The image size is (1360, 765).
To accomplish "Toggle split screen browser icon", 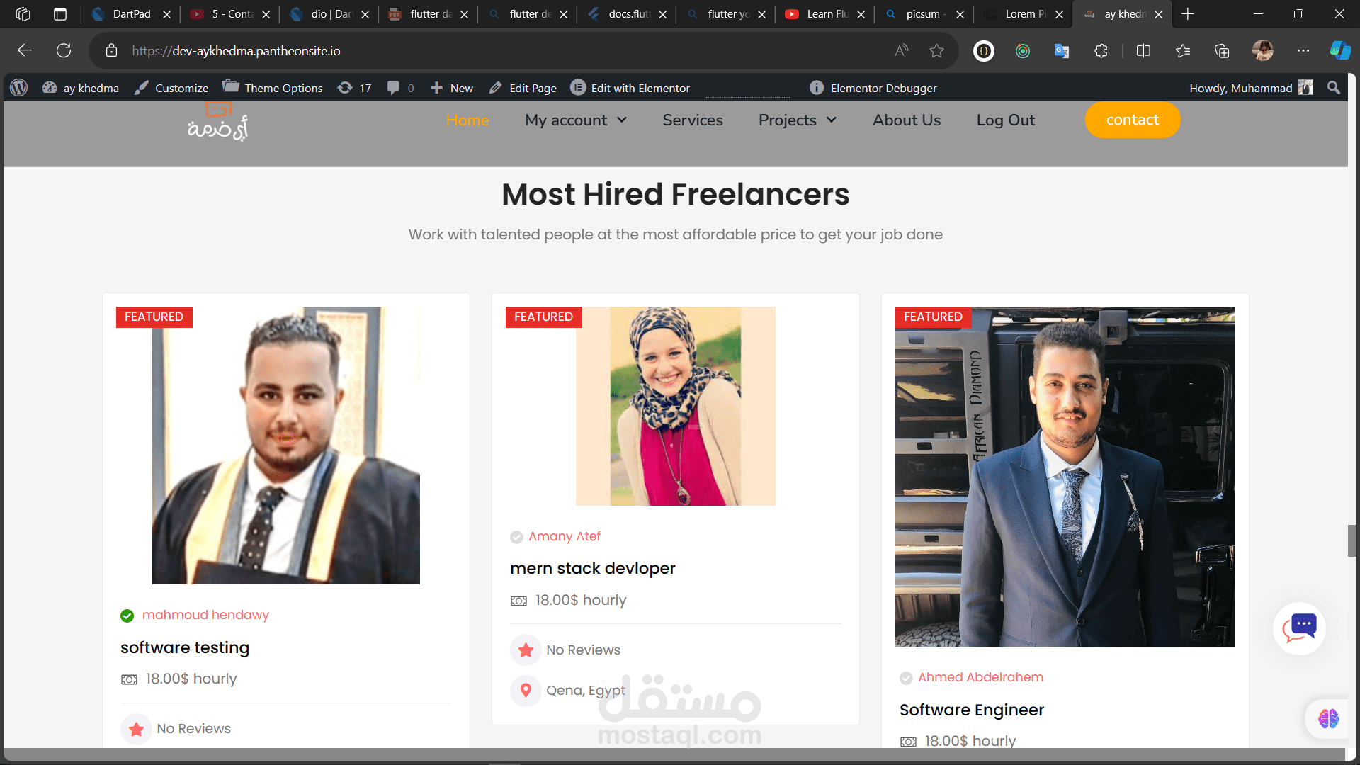I will pos(1143,50).
